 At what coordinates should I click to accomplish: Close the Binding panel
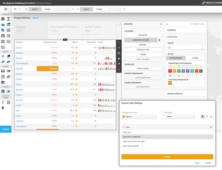click(x=161, y=24)
